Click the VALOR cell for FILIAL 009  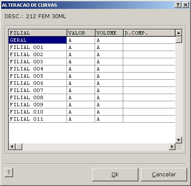coord(81,105)
